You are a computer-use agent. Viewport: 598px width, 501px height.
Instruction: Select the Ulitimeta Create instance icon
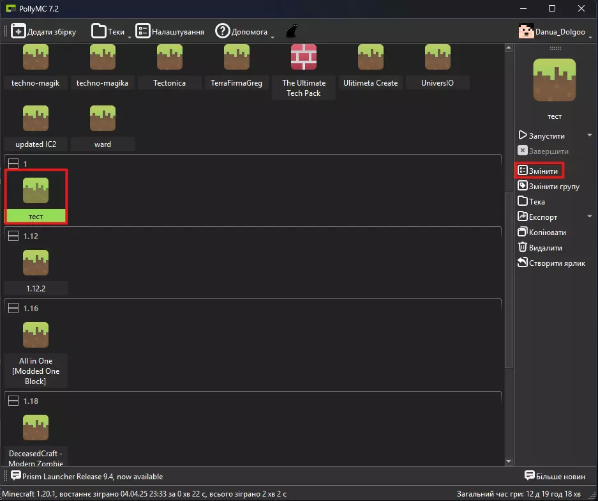click(371, 57)
